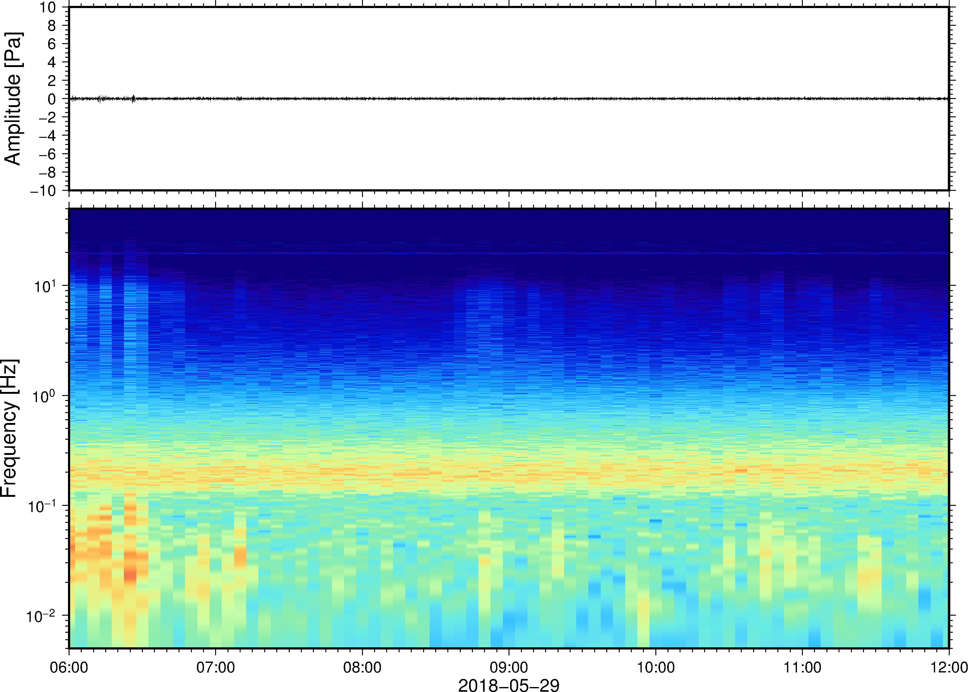
Task: Select the 2018-05-29 date label
Action: coord(509,685)
